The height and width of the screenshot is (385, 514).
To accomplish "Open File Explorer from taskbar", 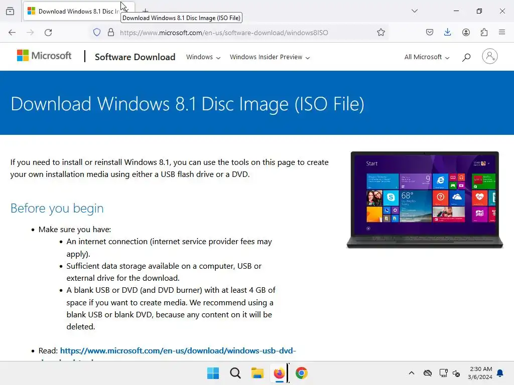I will point(258,373).
